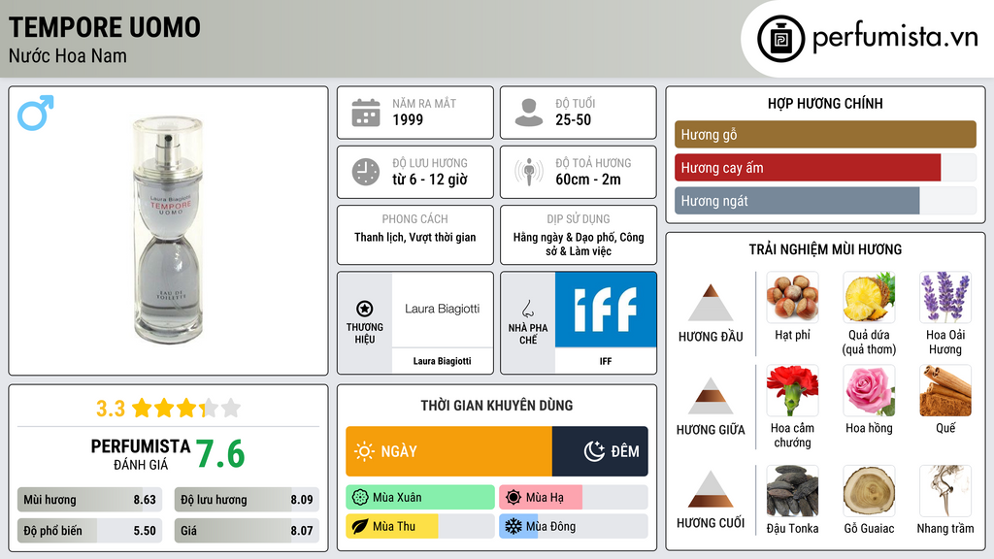Viewport: 994px width, 559px height.
Task: Click the Mùa Thu season bar
Action: pyautogui.click(x=420, y=527)
